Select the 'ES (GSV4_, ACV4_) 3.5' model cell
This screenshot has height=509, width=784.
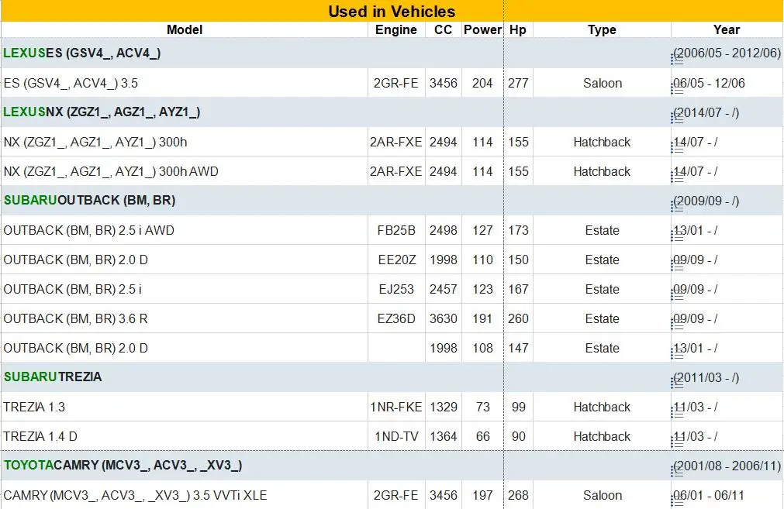(x=185, y=83)
